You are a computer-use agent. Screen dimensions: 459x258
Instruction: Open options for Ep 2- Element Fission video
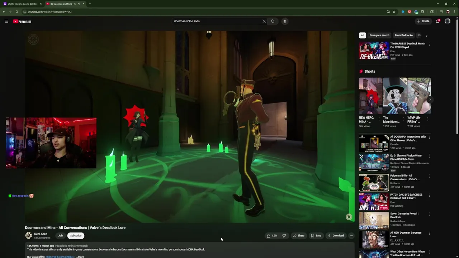point(429,156)
